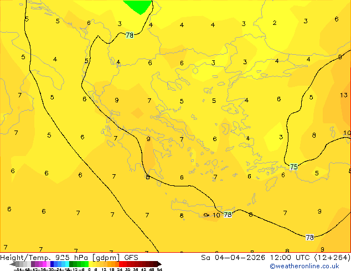The image size is (351, 271).
Task: Click the bright red legend swatch above 24
Action: point(121,264)
